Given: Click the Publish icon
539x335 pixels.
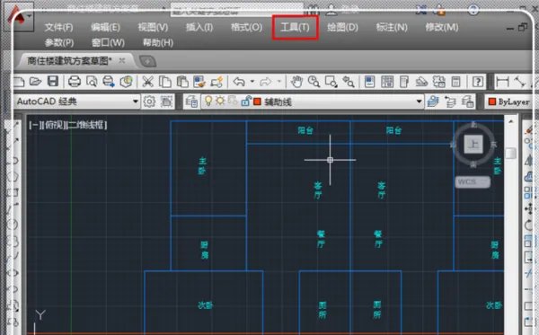Looking at the screenshot, I should 109,82.
